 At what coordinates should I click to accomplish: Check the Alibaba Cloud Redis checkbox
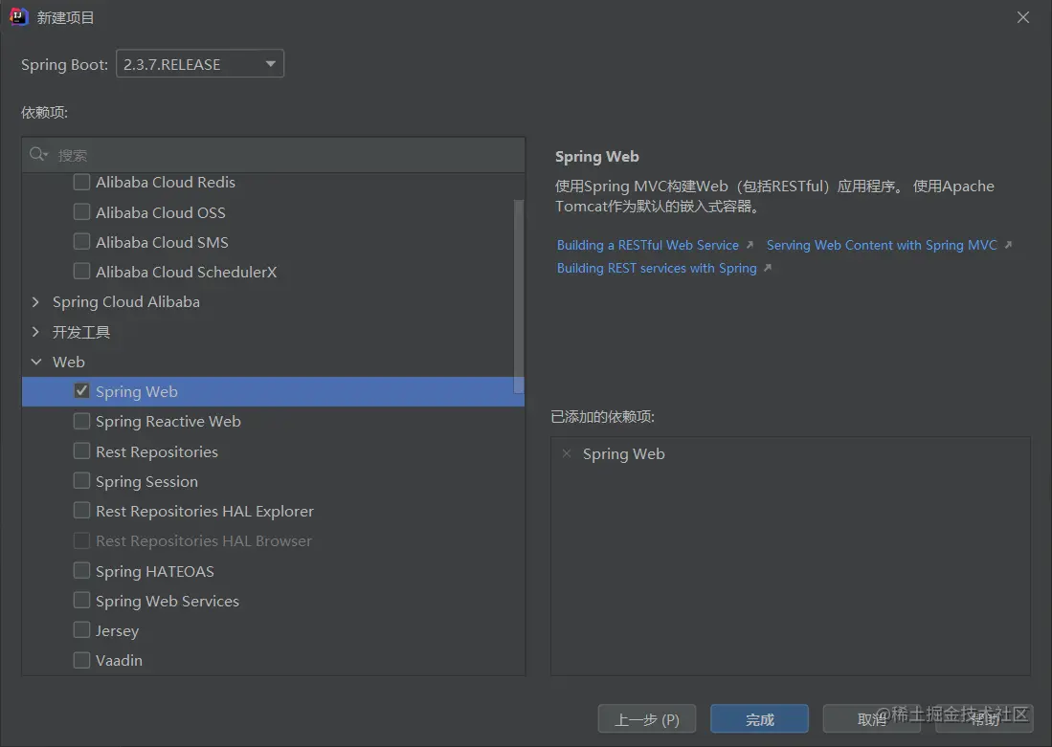tap(81, 182)
